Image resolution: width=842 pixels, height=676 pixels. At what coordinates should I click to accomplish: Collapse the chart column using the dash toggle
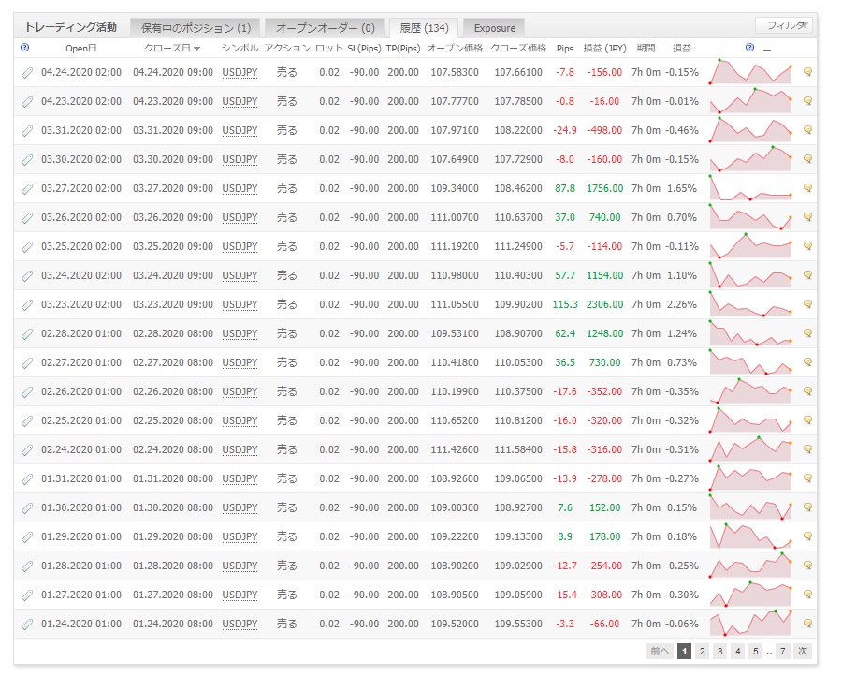pyautogui.click(x=767, y=48)
